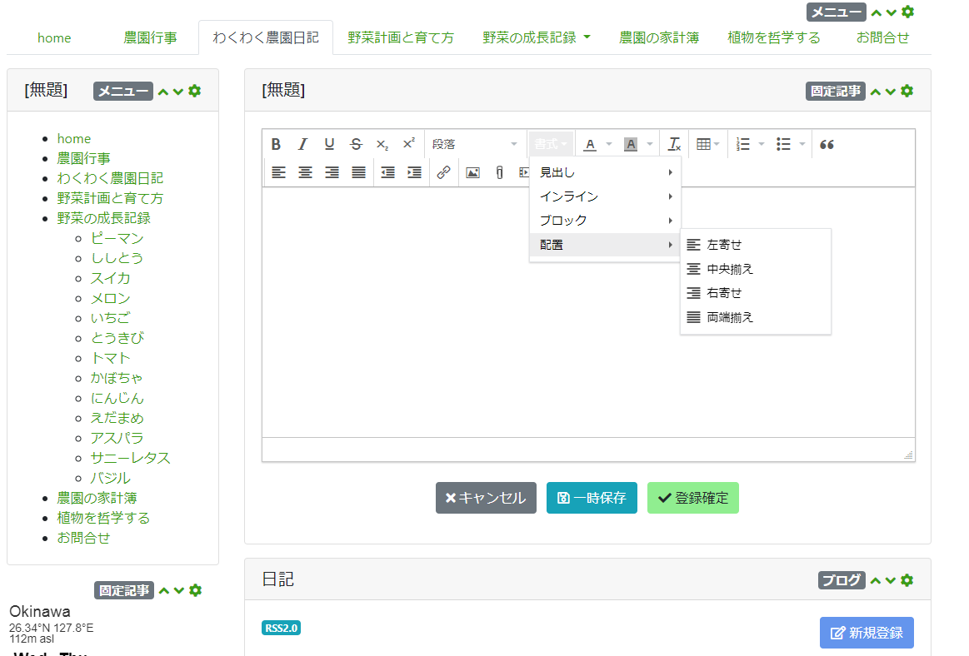969x656 pixels.
Task: Click the RSS2.0 badge
Action: point(281,629)
